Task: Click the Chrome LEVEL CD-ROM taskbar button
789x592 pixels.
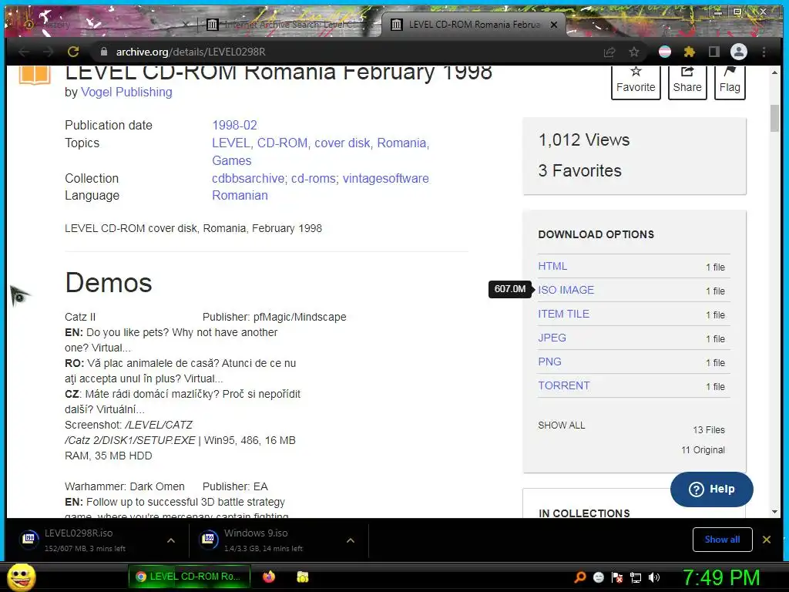Action: [x=190, y=577]
